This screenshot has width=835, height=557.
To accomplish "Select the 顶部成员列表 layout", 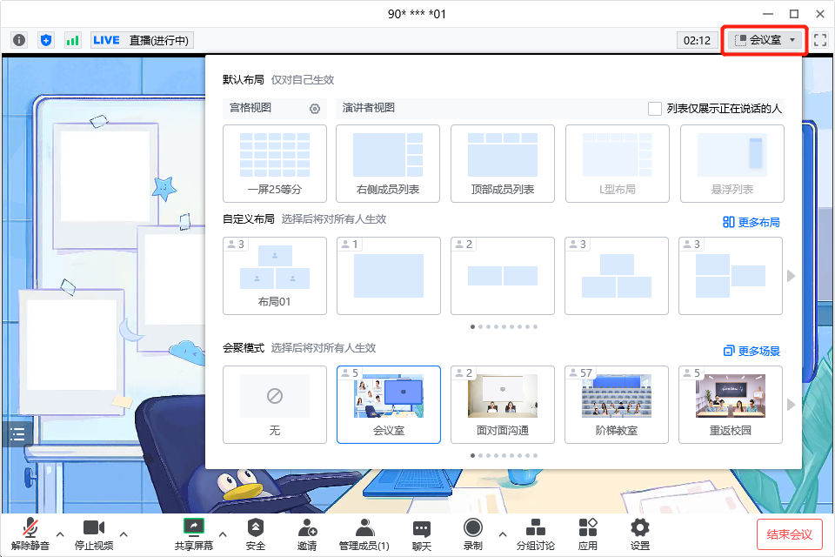I will 503,164.
